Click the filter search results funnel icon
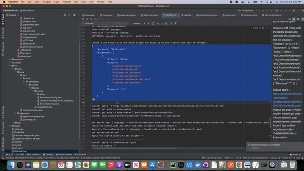This screenshot has height=171, width=304. [x=176, y=23]
